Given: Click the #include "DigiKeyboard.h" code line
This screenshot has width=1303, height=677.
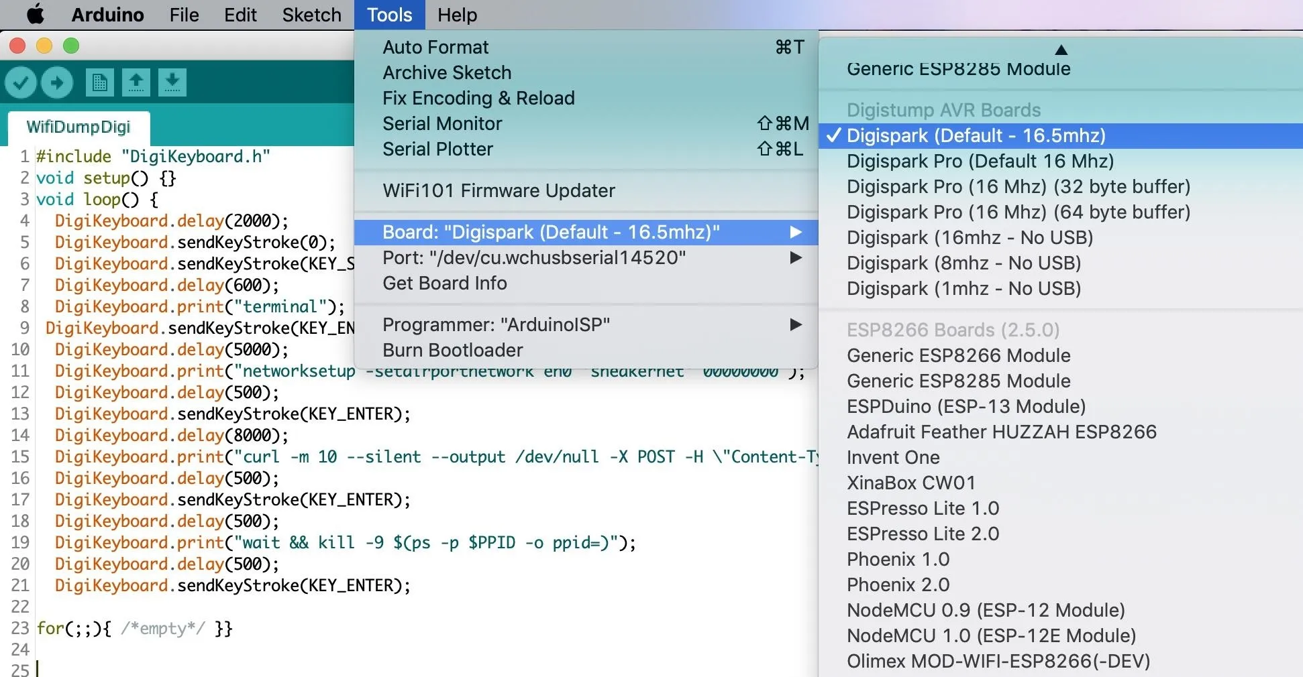Looking at the screenshot, I should coord(153,156).
